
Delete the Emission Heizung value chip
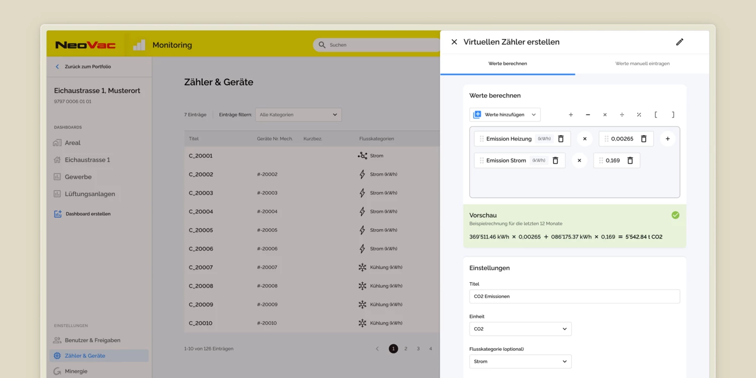click(x=560, y=139)
